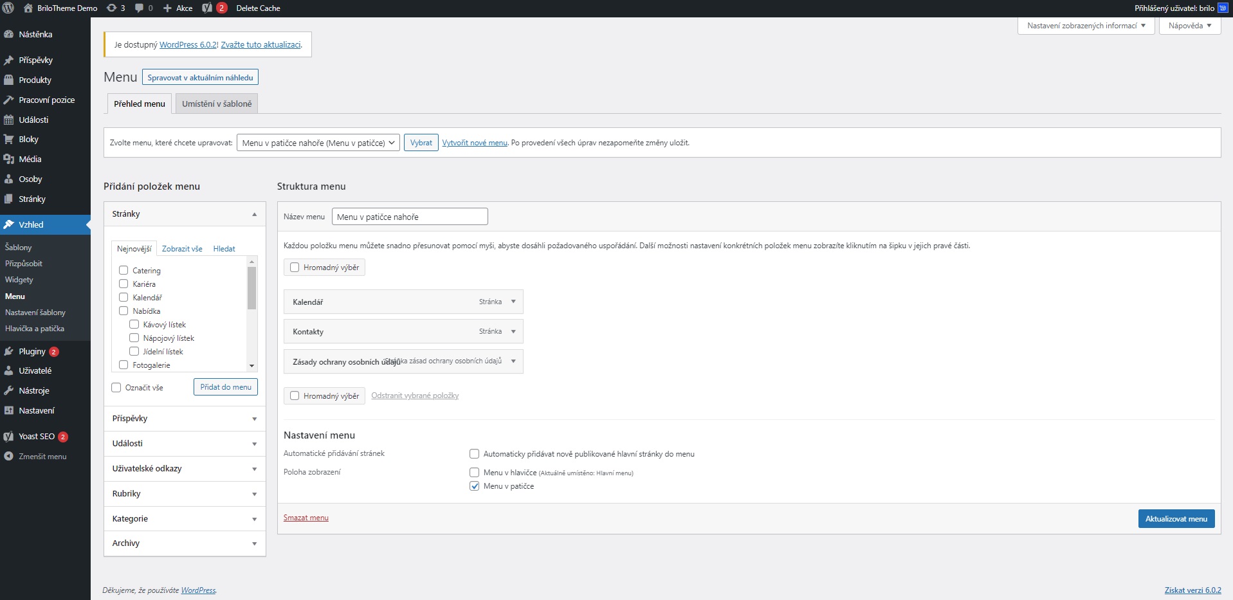Open Produkty in the sidebar

(35, 80)
